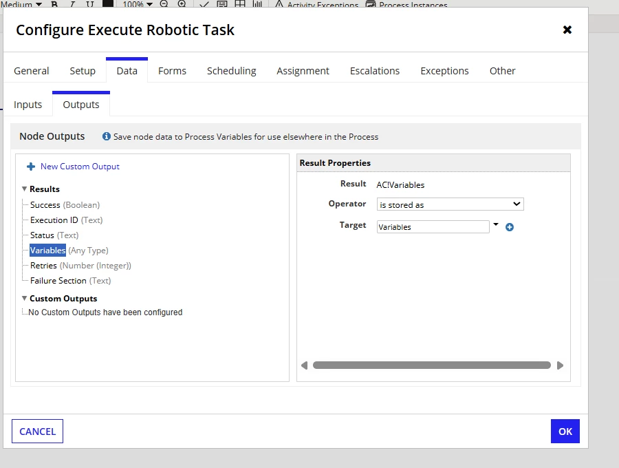
Task: Click the right arrow of Result Properties scrollbar
Action: pyautogui.click(x=560, y=365)
